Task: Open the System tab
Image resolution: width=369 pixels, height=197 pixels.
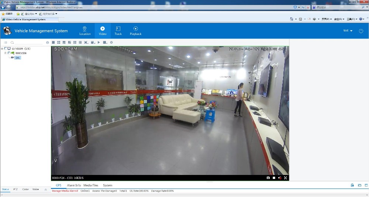Action: point(107,185)
